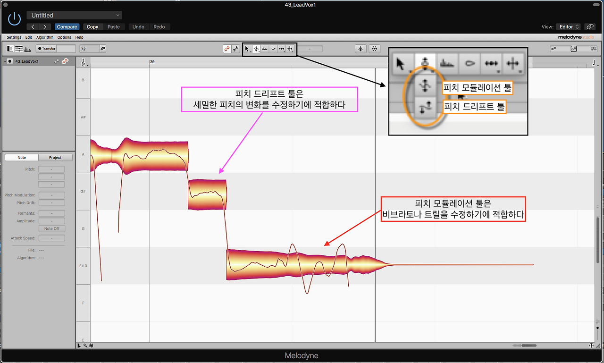Click the note value icon in ruler
This screenshot has width=604, height=363.
coord(593,62)
